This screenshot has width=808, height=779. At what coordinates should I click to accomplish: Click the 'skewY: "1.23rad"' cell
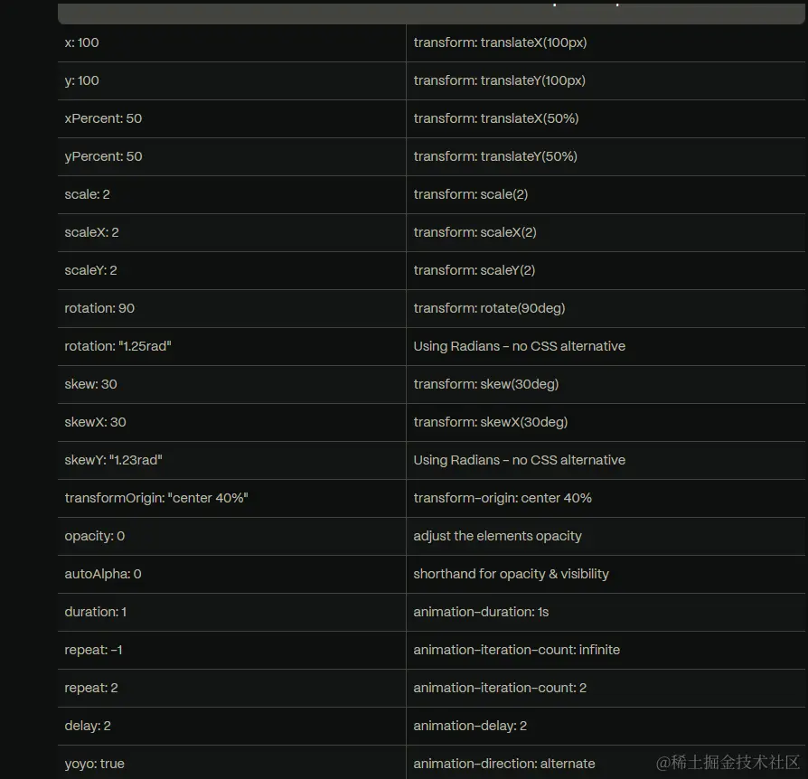[x=231, y=461]
